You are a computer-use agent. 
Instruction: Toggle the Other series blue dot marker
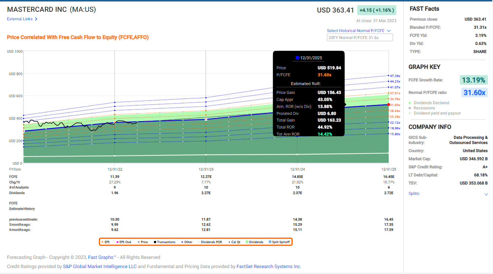tap(182, 242)
